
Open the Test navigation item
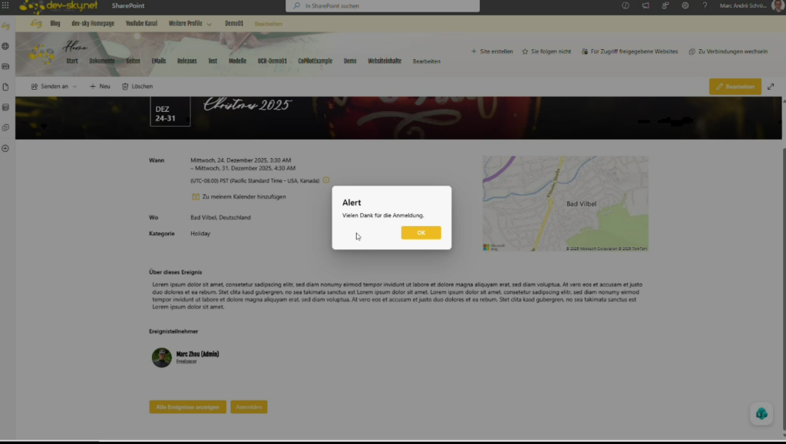(213, 61)
